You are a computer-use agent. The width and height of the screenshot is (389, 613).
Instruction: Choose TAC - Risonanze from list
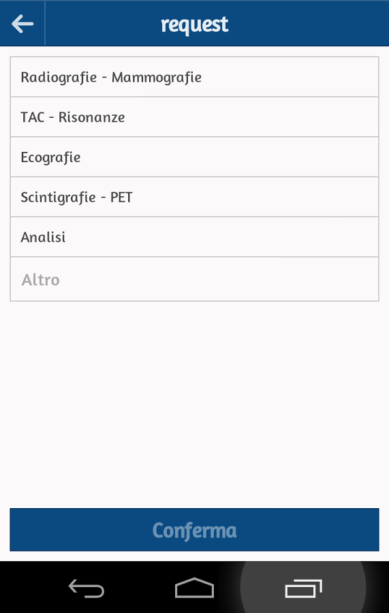pos(194,117)
